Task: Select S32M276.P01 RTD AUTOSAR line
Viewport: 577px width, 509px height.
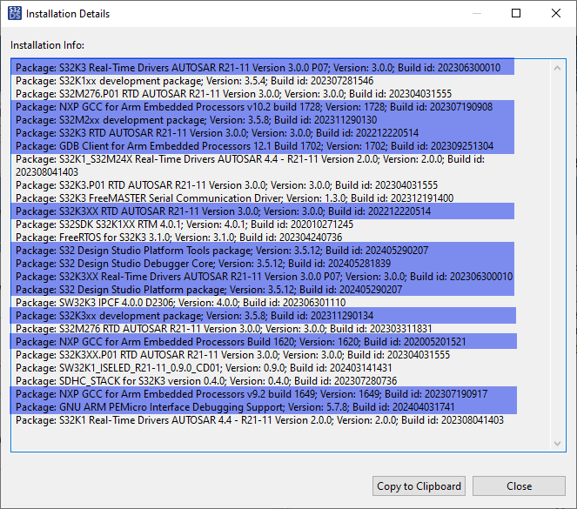Action: coord(233,94)
